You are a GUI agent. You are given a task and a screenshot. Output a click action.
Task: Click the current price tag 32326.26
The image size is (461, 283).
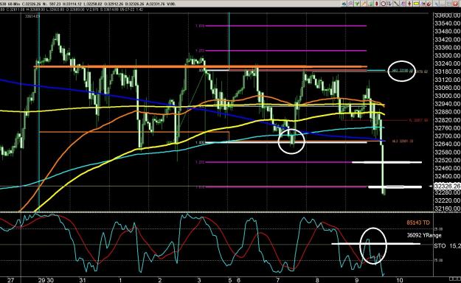(x=447, y=186)
